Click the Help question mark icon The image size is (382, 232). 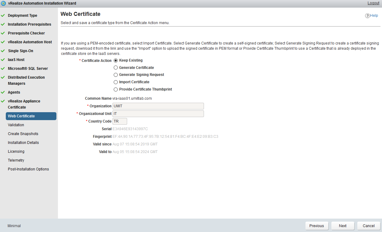point(367,16)
